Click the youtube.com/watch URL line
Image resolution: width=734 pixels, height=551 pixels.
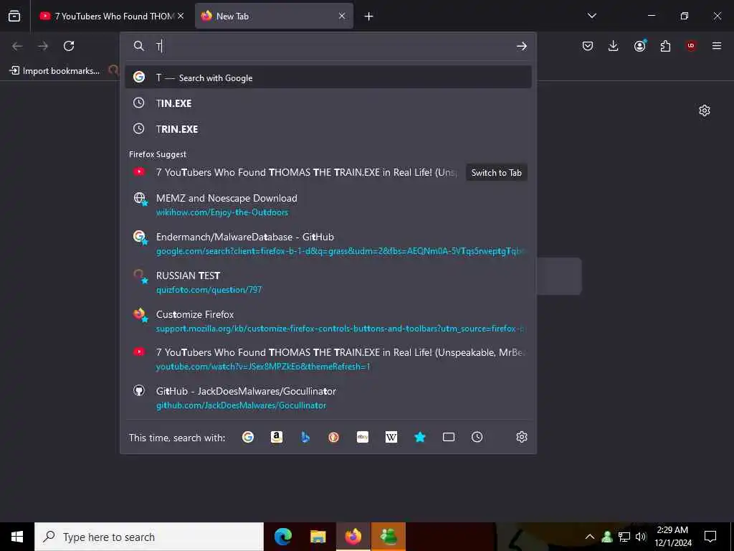tap(263, 367)
